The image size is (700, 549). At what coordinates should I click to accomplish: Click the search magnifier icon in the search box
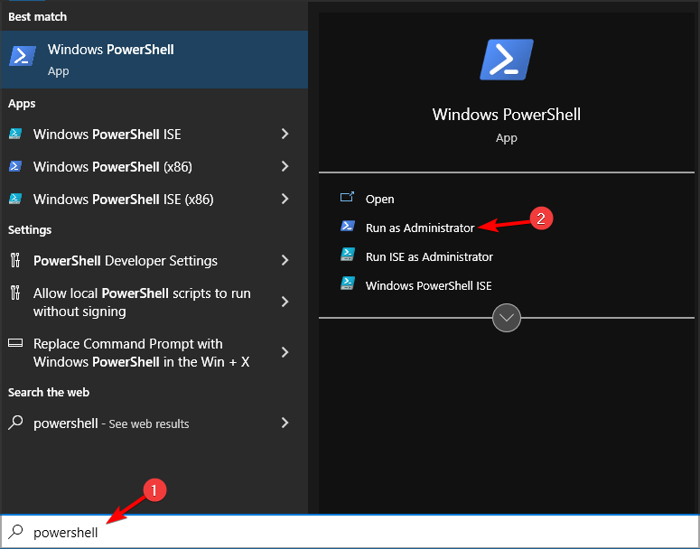pyautogui.click(x=16, y=532)
